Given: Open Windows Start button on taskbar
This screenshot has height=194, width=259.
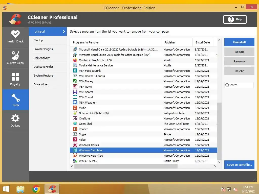Looking at the screenshot, I should point(6,189).
